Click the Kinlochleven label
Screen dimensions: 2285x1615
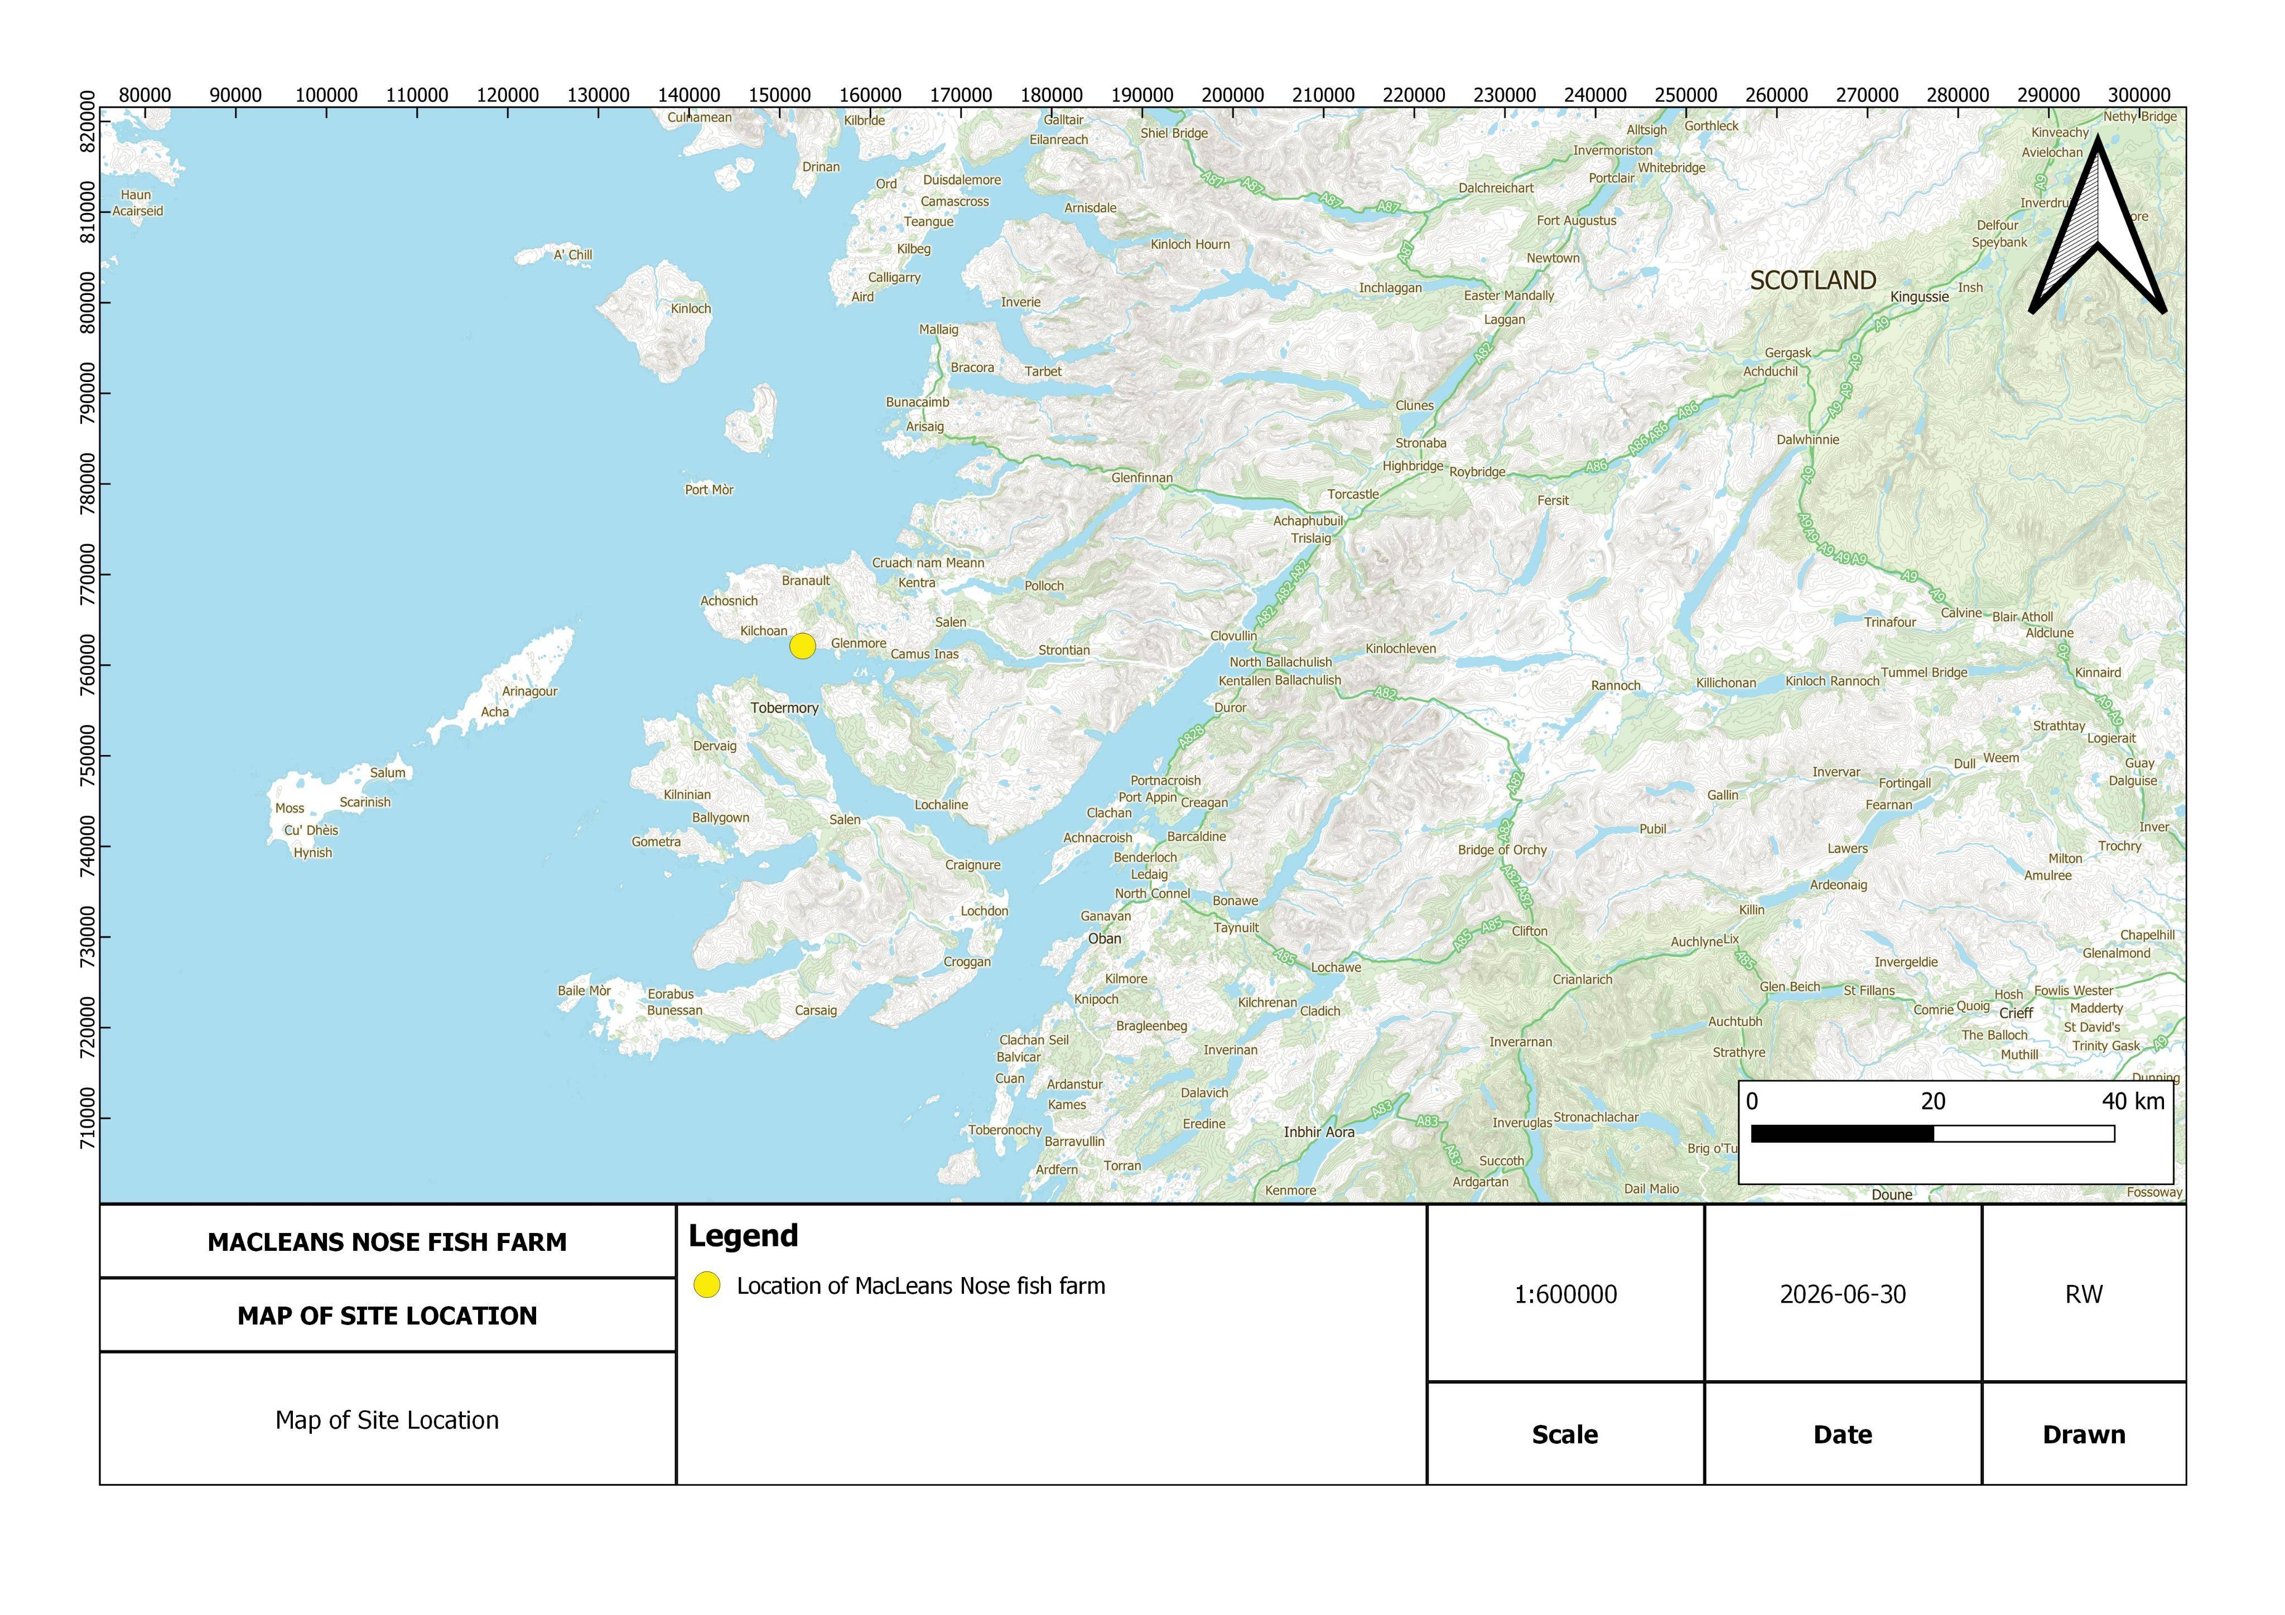pos(1400,648)
